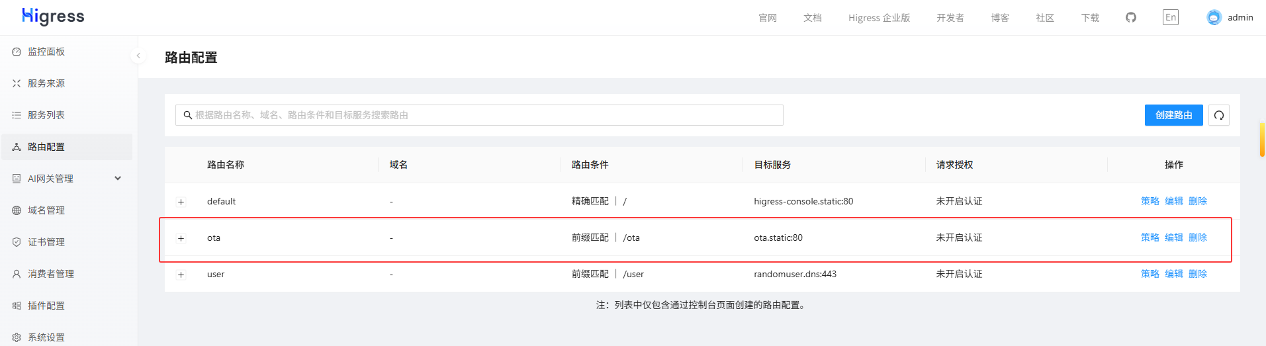The image size is (1266, 346).
Task: Click the 请求授权 column header
Action: [954, 165]
